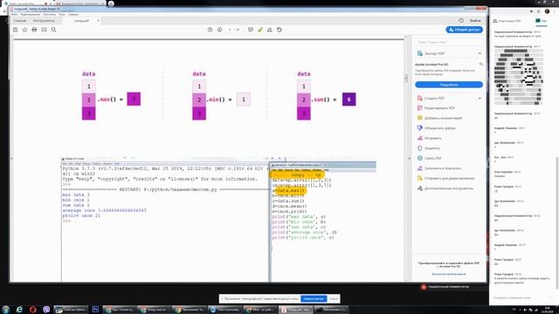Click the envelope email icon
The height and width of the screenshot is (314, 559).
(x=44, y=30)
